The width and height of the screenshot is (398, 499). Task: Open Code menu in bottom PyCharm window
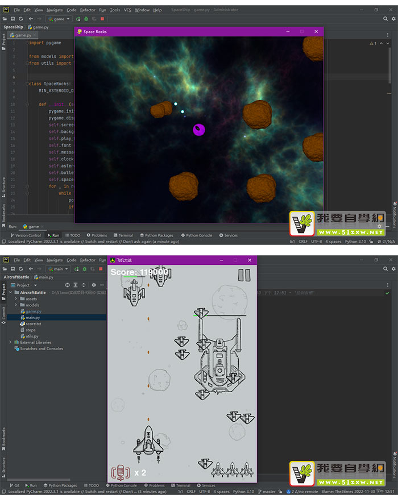pos(71,260)
